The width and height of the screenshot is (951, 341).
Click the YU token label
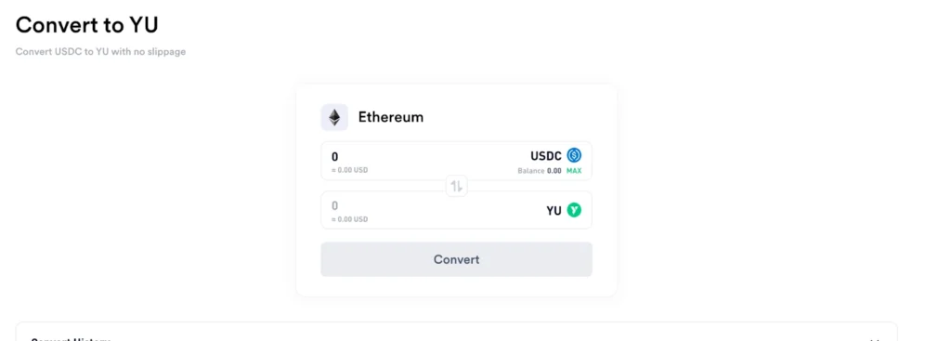click(x=554, y=211)
